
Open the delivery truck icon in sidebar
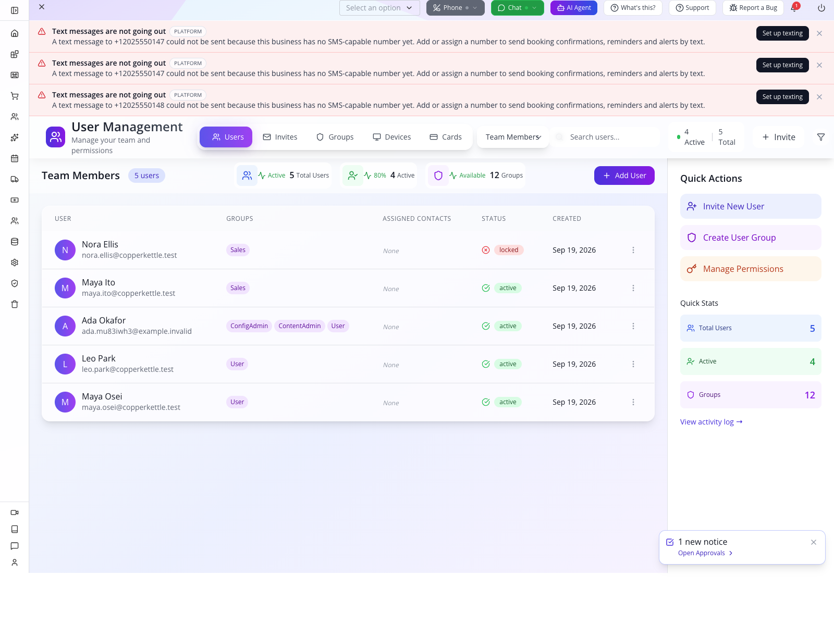pos(15,179)
